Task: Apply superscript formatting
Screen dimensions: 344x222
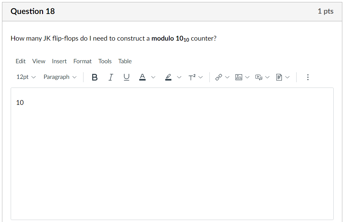Action: [192, 77]
